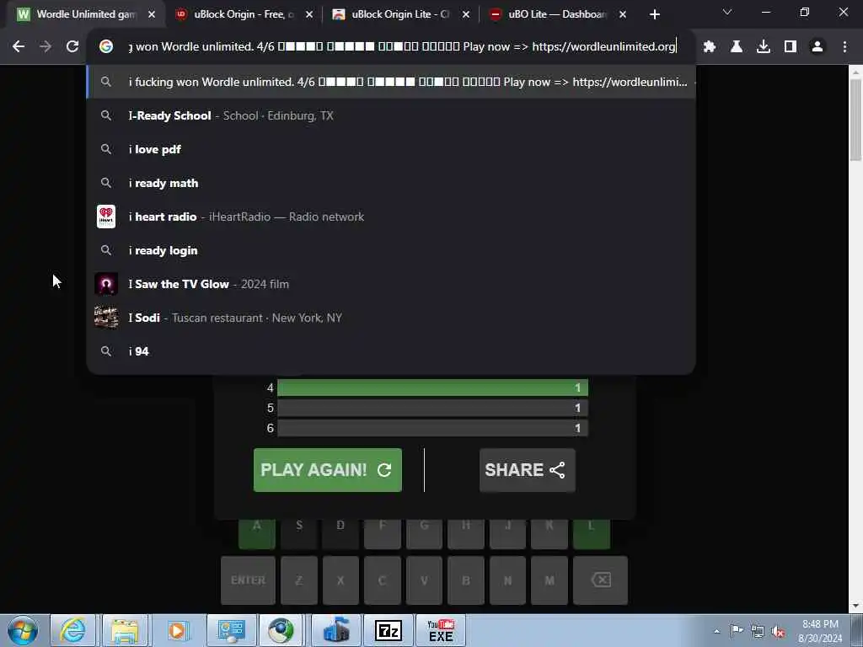Open the tab search chevron
Screen dimensions: 863x647
tap(727, 12)
